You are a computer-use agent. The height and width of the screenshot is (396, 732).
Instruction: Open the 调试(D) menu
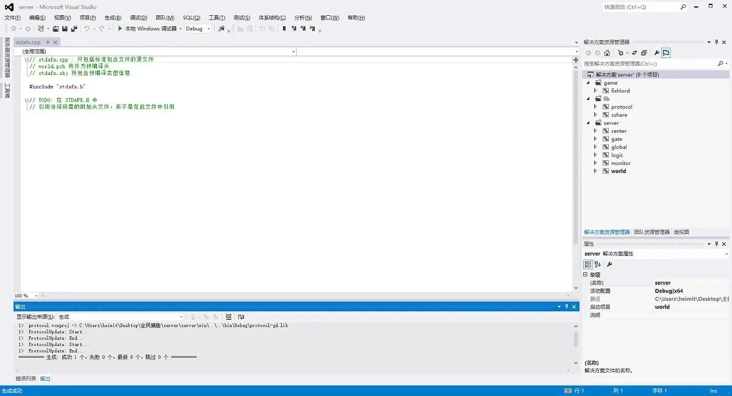tap(138, 18)
